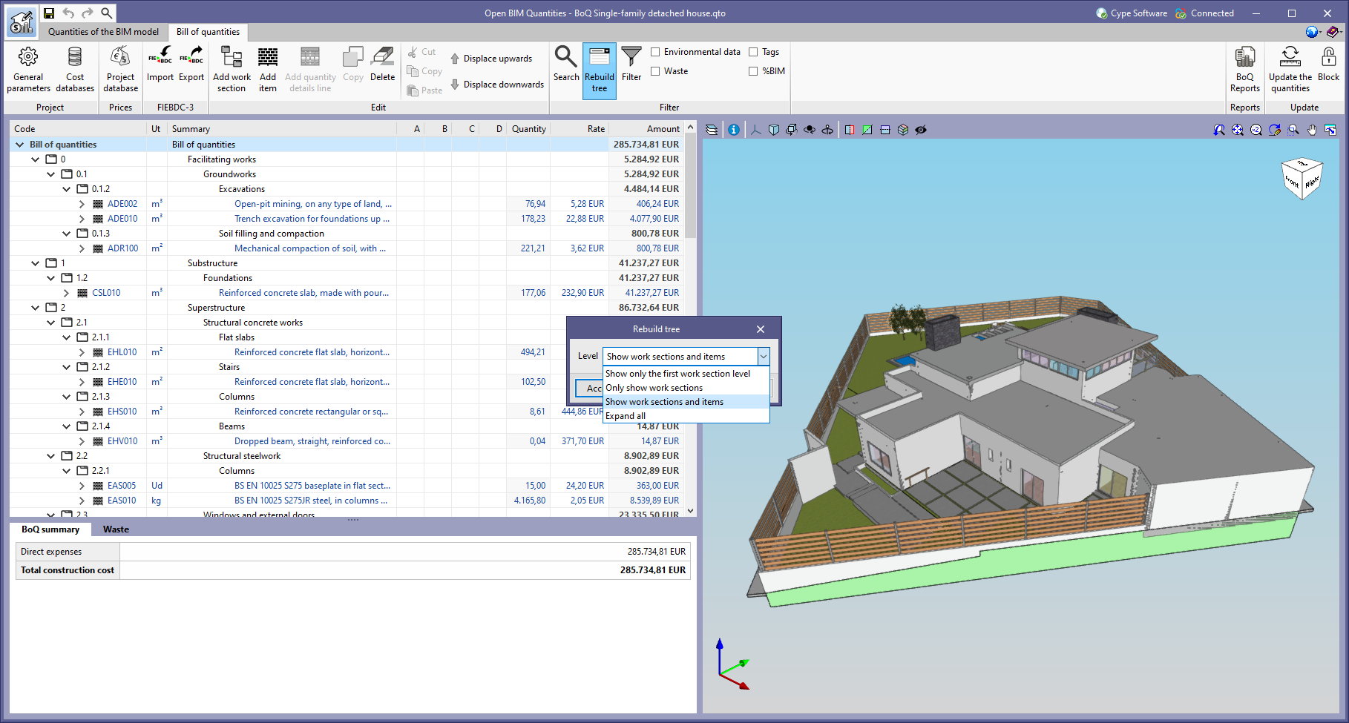
Task: Enable the Environmental data checkbox
Action: coord(655,51)
